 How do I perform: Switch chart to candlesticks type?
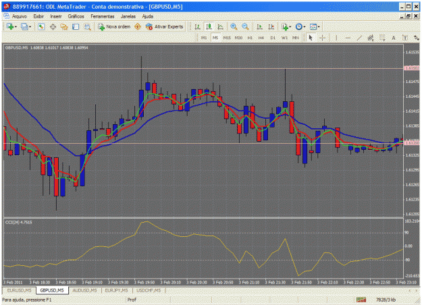click(209, 26)
